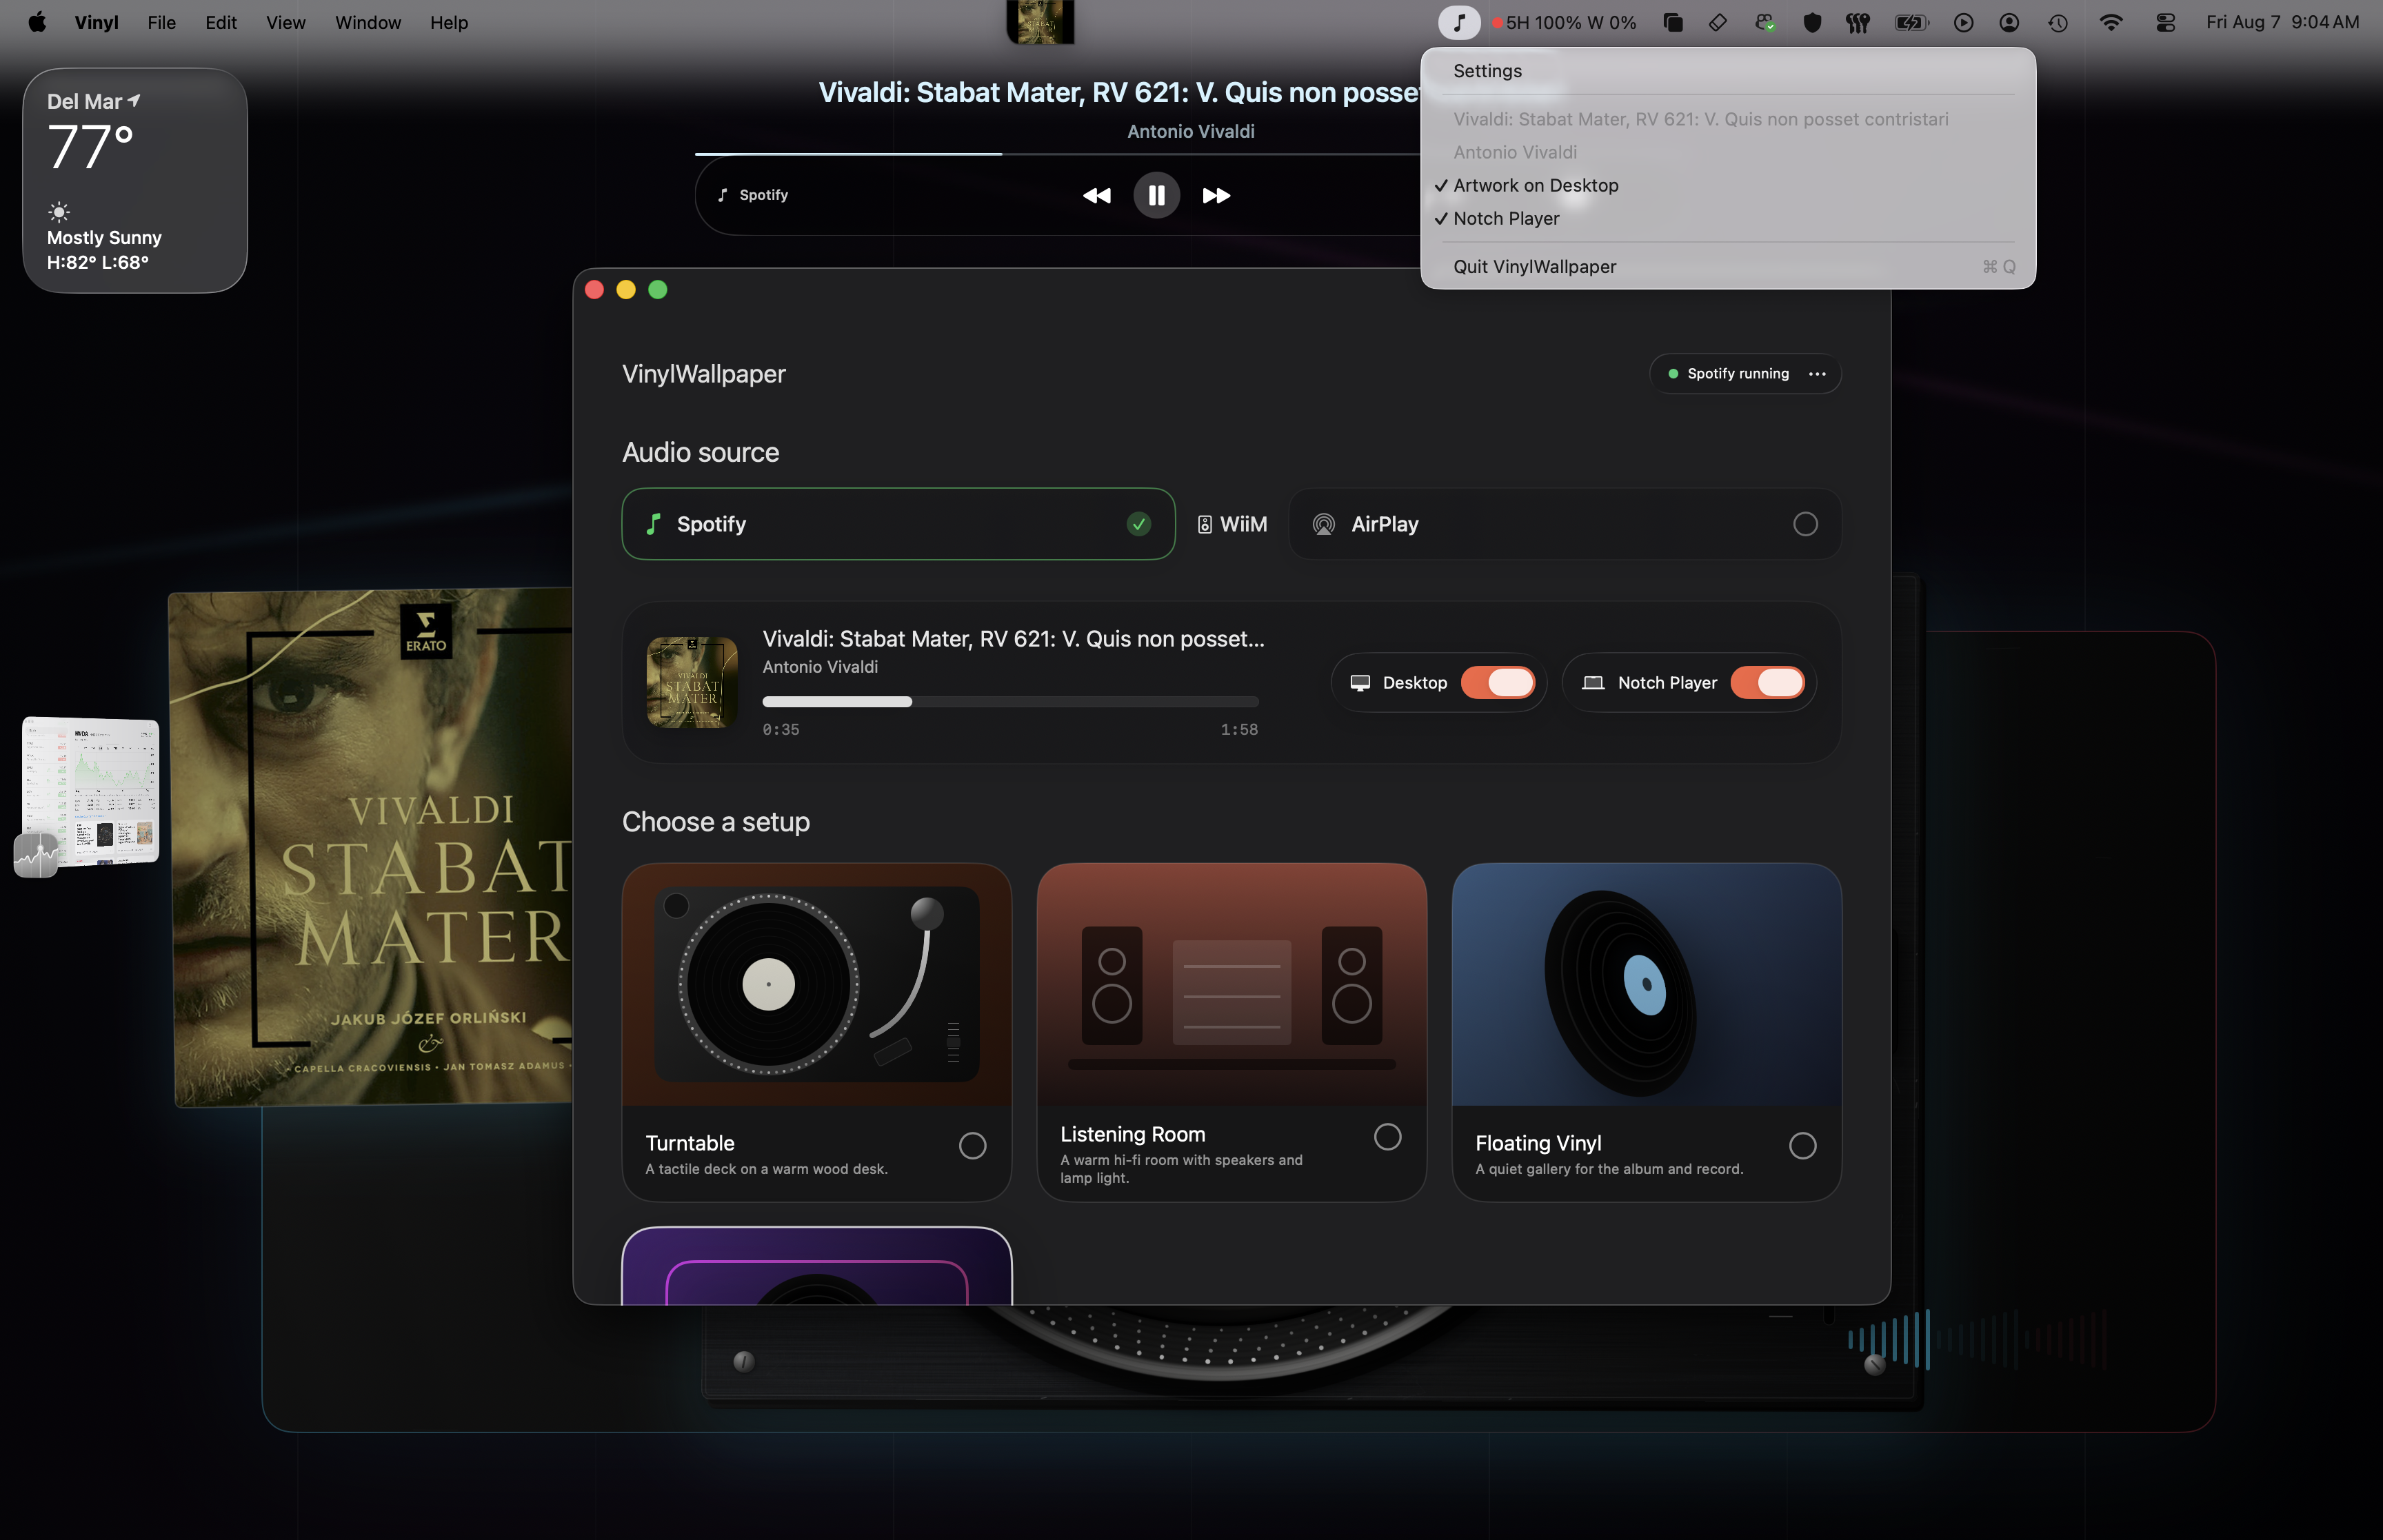The image size is (2383, 1540).
Task: Click the album artwork in notch area
Action: click(x=1040, y=22)
